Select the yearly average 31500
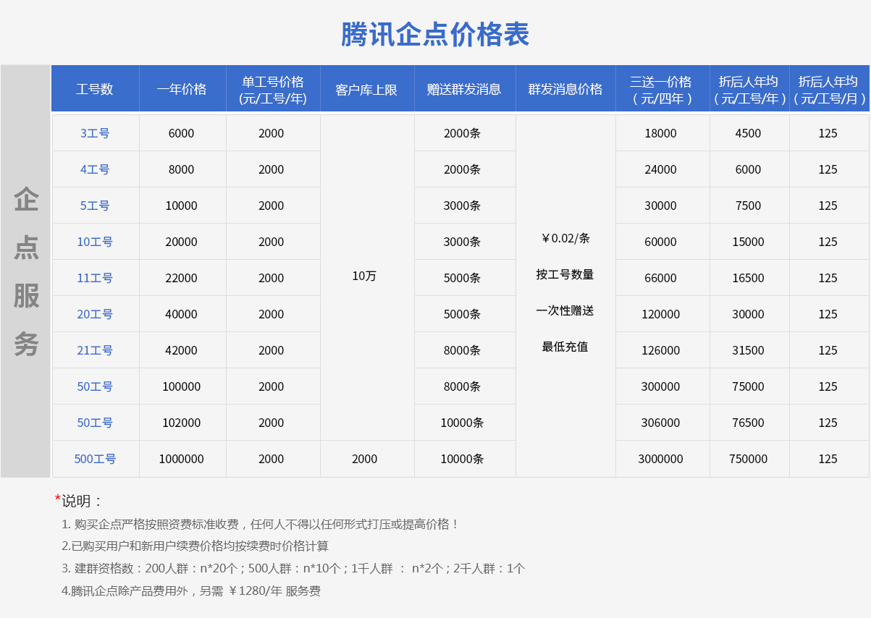 748,350
